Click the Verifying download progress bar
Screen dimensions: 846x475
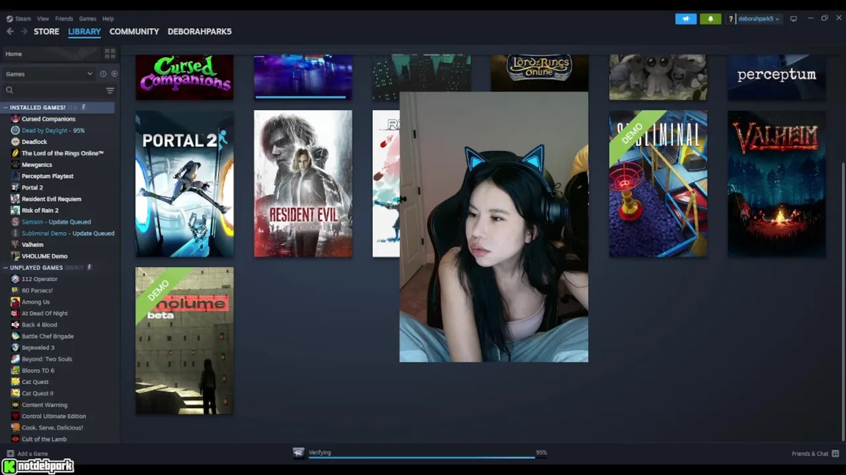(422, 456)
